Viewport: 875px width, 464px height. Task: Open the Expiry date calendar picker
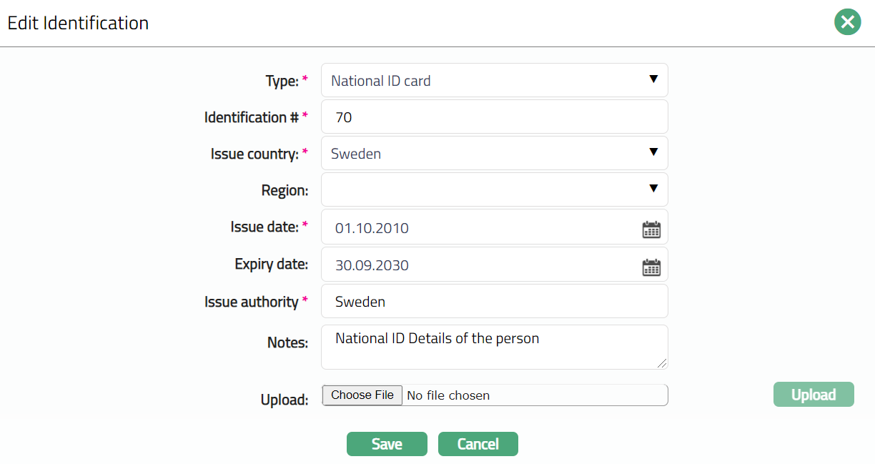(x=651, y=267)
